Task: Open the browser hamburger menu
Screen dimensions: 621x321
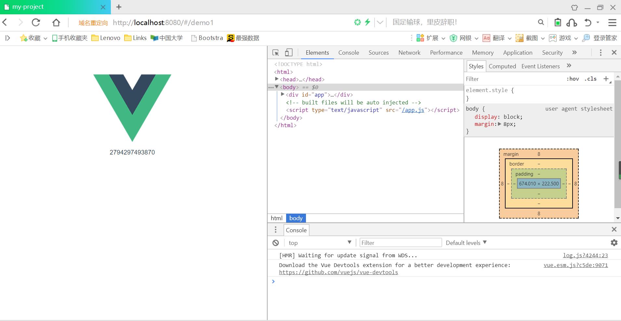Action: coord(612,22)
